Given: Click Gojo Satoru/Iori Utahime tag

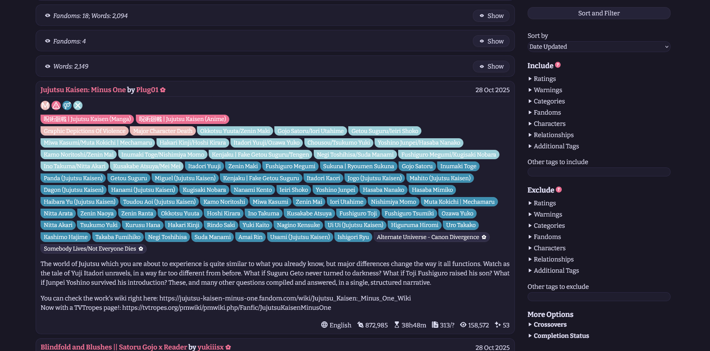Looking at the screenshot, I should 310,131.
